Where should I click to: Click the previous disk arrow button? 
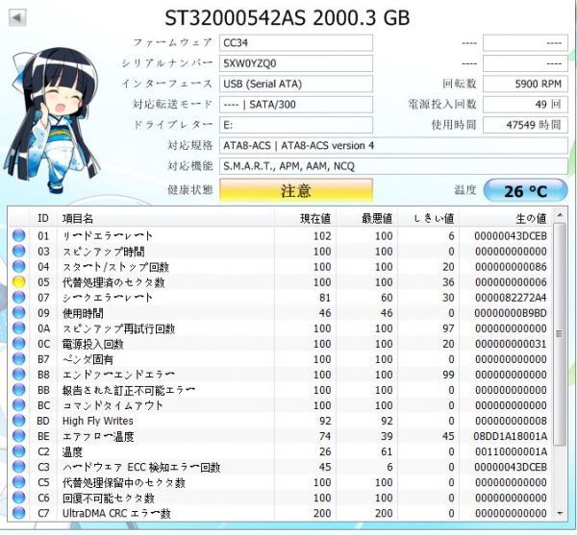click(17, 17)
